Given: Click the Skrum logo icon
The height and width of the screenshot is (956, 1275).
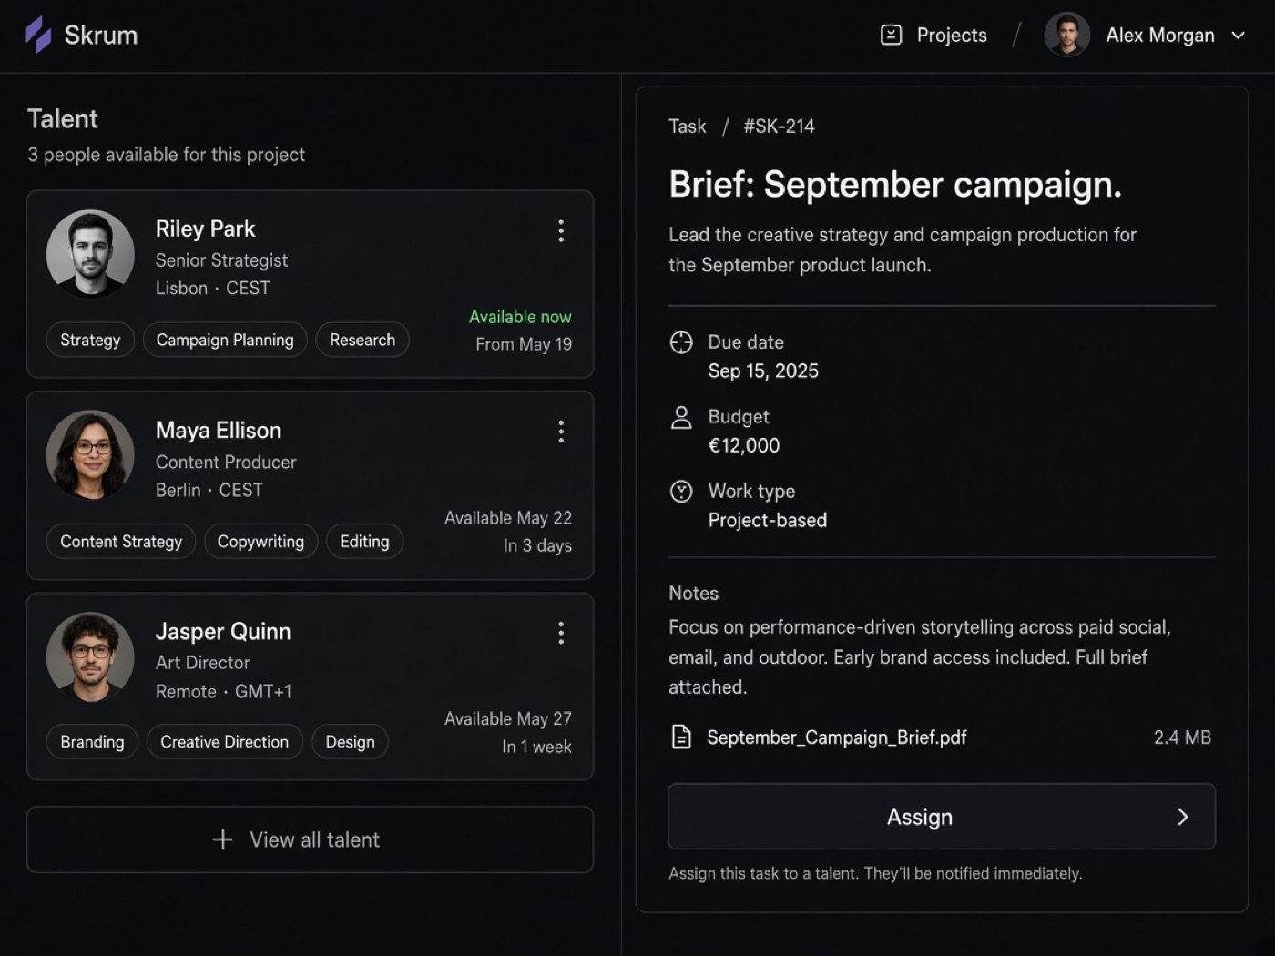Looking at the screenshot, I should pos(38,35).
